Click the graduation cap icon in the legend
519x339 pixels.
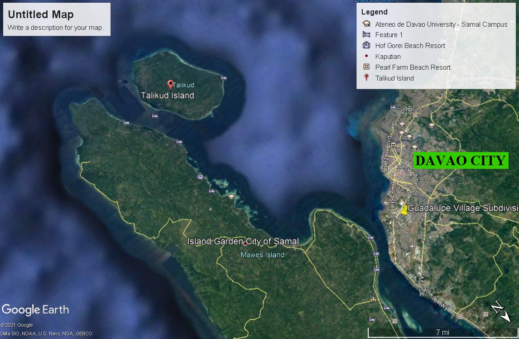pos(366,24)
